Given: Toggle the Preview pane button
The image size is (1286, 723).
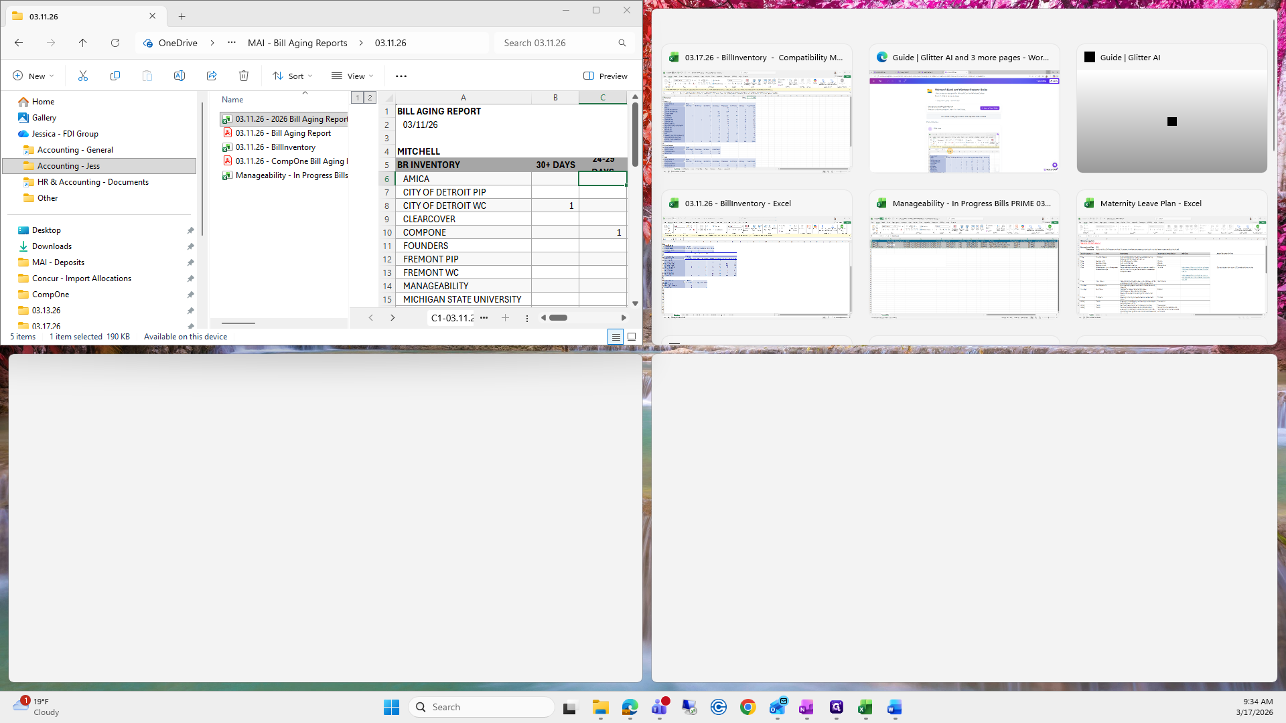Looking at the screenshot, I should [605, 76].
